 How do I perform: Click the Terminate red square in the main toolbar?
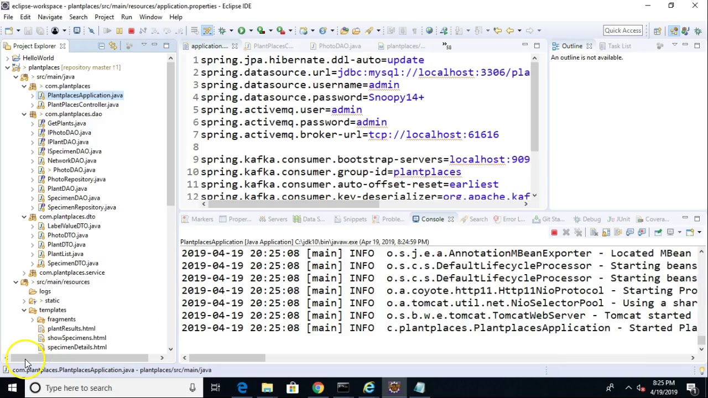tap(131, 30)
